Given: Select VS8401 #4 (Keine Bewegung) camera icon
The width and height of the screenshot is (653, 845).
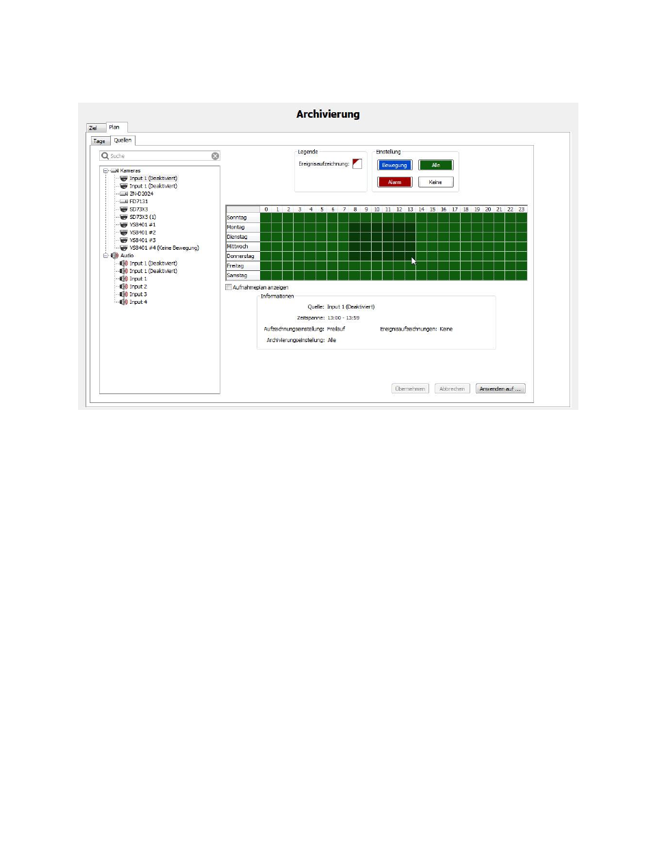Looking at the screenshot, I should pos(124,248).
